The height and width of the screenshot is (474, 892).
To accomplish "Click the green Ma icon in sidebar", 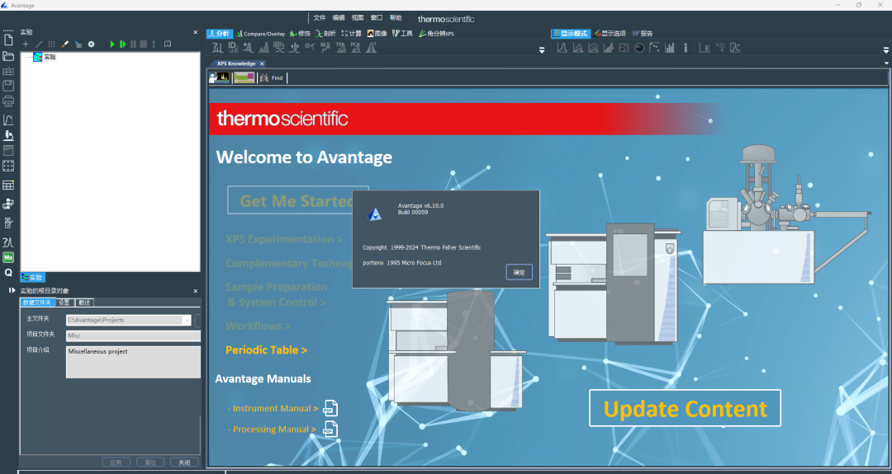I will [x=8, y=258].
